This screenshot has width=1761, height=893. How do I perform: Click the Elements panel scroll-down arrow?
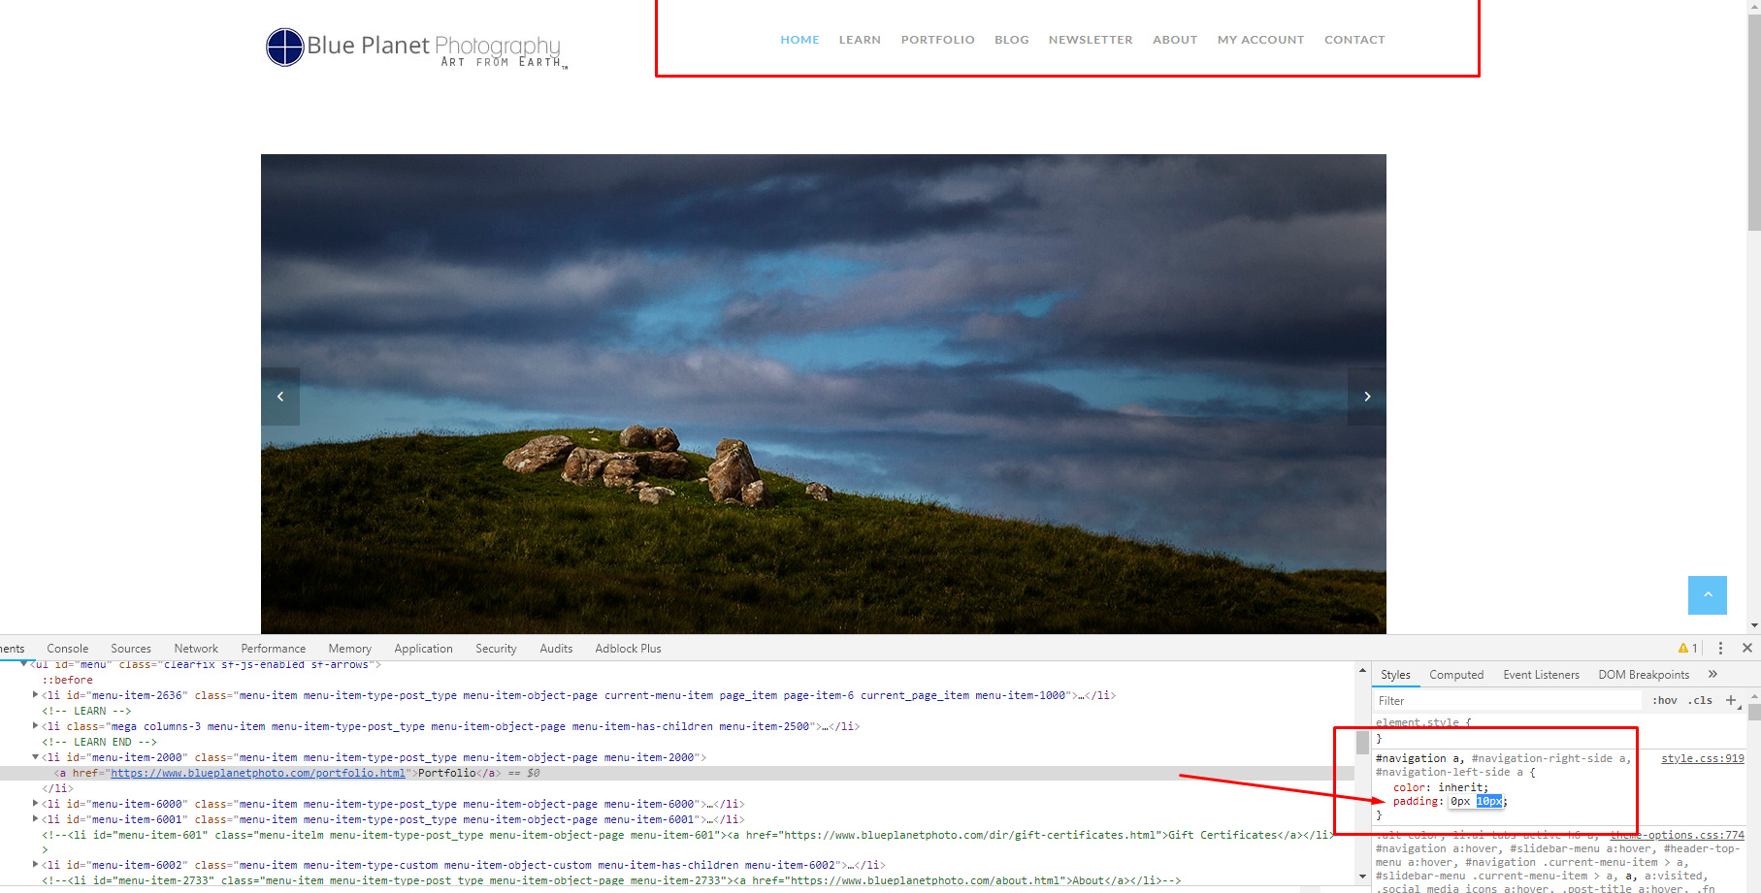point(1362,876)
